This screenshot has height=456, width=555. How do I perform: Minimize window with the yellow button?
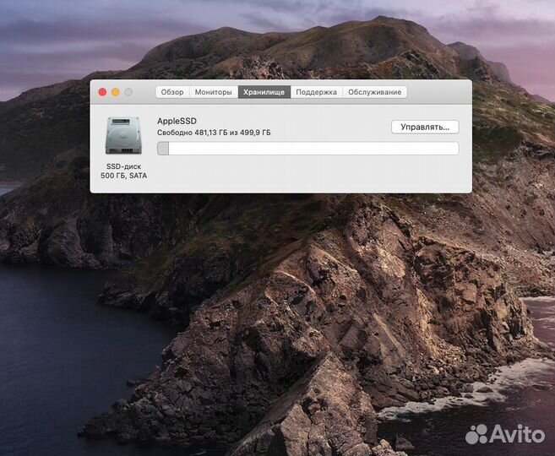pos(116,92)
